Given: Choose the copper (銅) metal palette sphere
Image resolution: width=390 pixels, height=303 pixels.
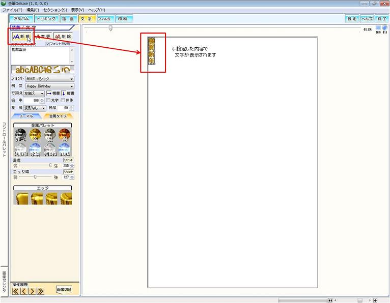Looking at the screenshot, I should point(64,135).
